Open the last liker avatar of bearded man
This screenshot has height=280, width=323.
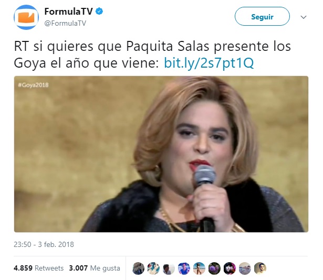(x=260, y=268)
